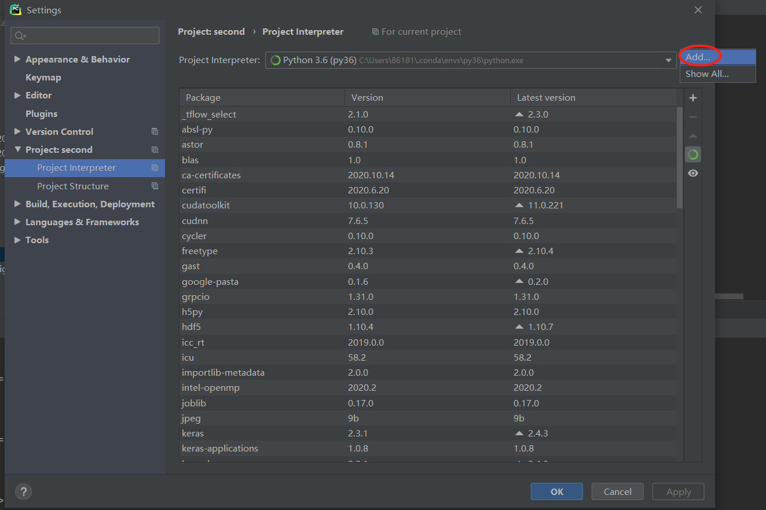Screen dimensions: 766x510
Task: Expand the Editor section
Action: (x=17, y=95)
